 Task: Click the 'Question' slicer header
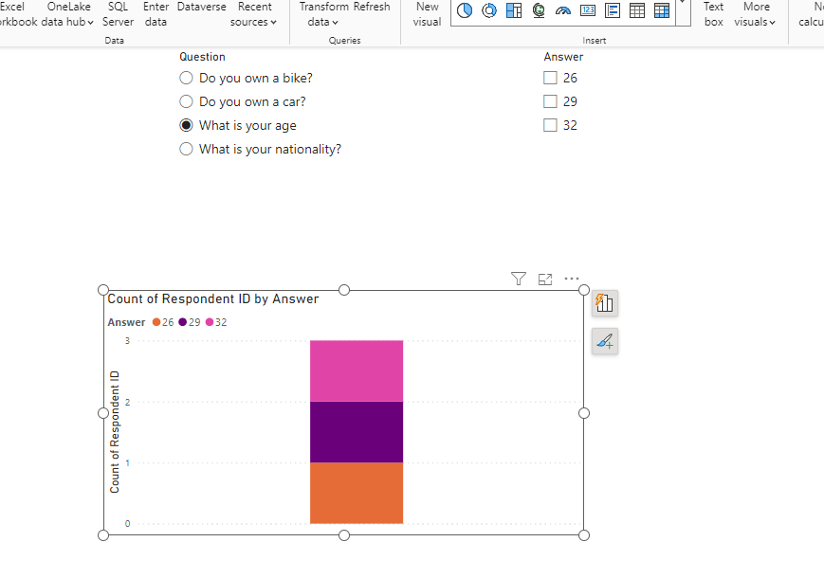coord(202,57)
